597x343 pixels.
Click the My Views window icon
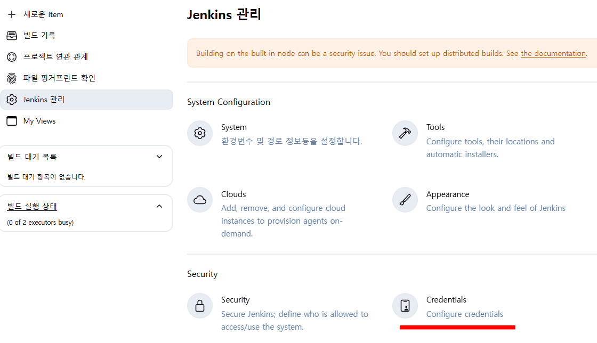(12, 121)
